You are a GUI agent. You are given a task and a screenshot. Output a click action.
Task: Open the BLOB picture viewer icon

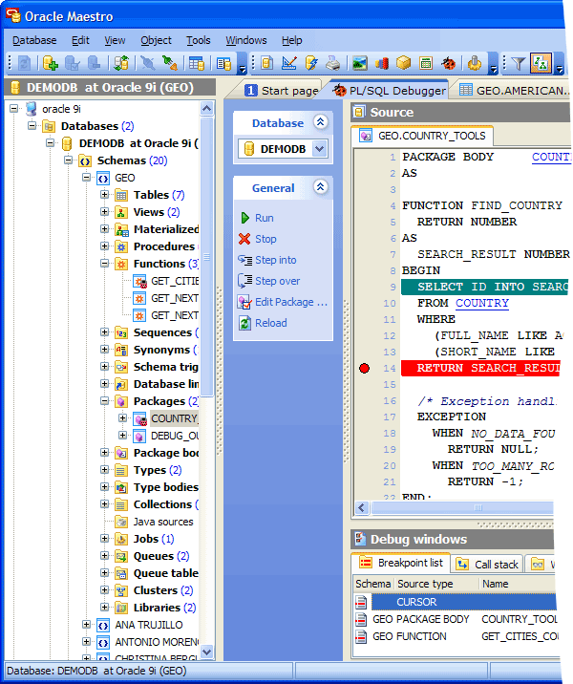(360, 64)
